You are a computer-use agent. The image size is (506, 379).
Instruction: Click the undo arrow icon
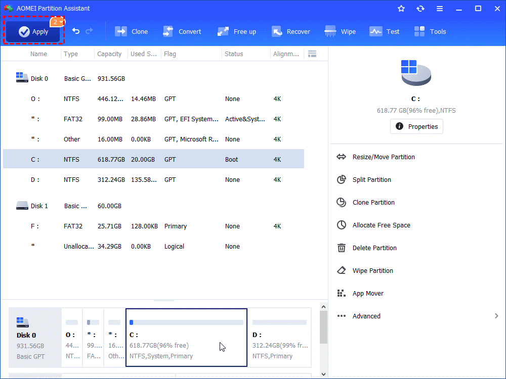76,31
